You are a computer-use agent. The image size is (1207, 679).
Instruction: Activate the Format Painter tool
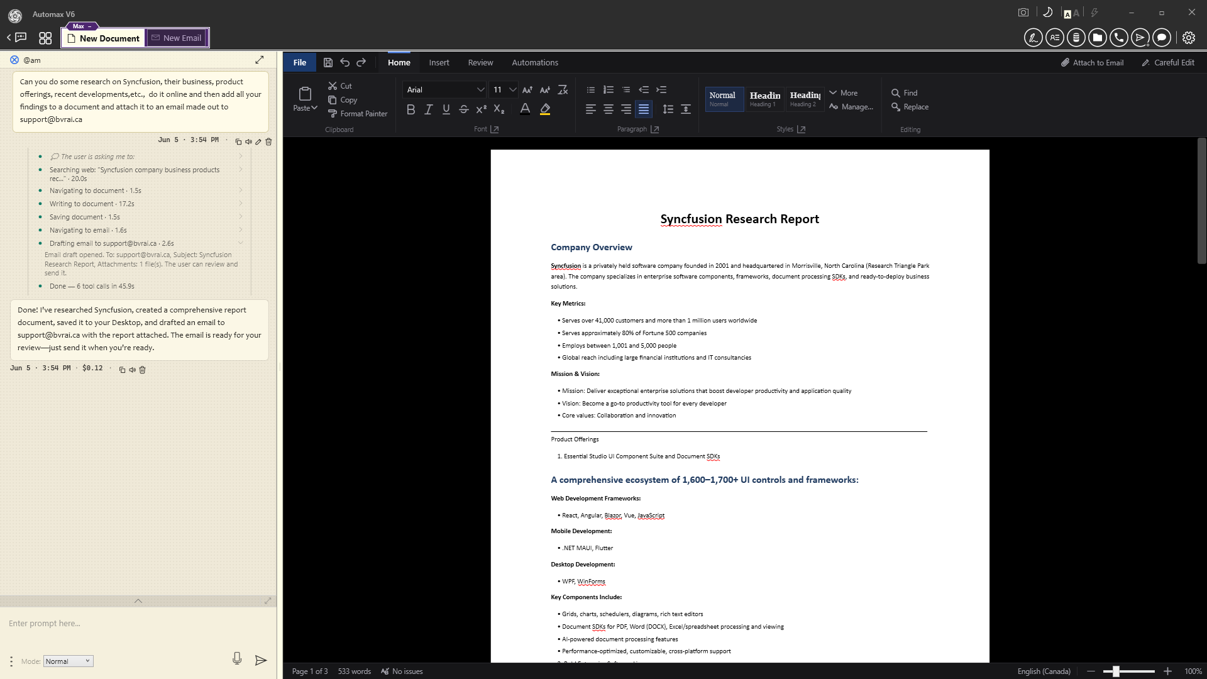tap(358, 114)
